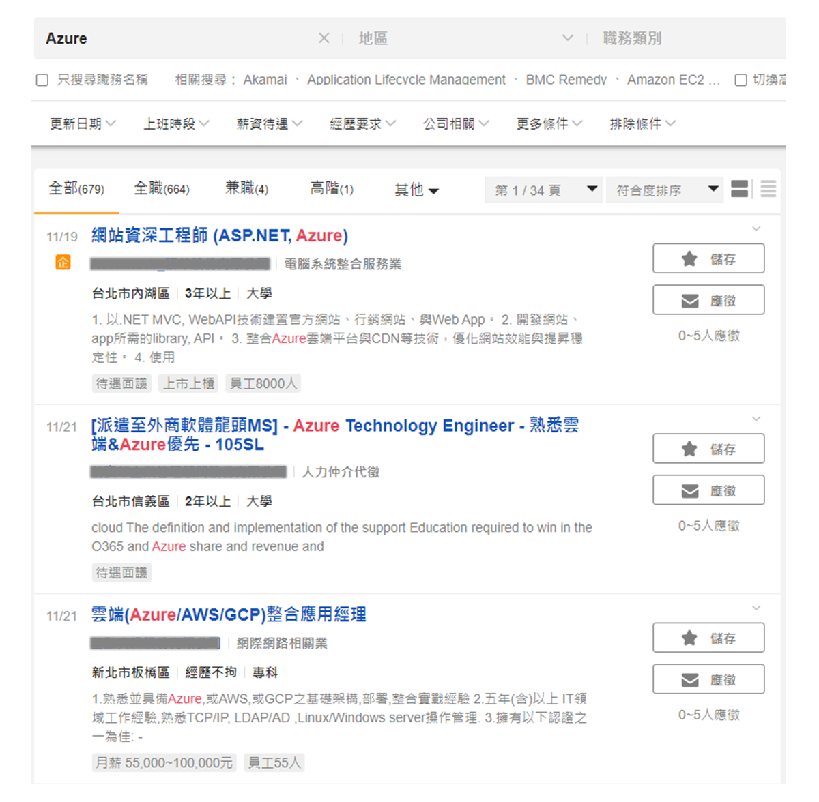Apply to the ASP.NET Azure engineer job
This screenshot has width=819, height=802.
point(708,300)
